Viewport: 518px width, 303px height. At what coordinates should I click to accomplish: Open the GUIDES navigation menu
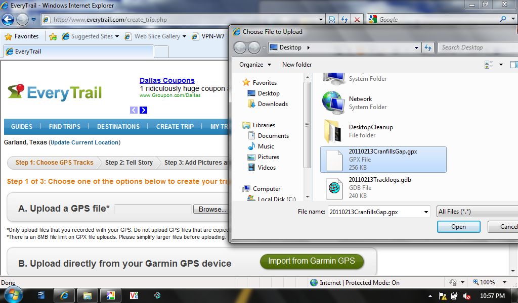21,127
